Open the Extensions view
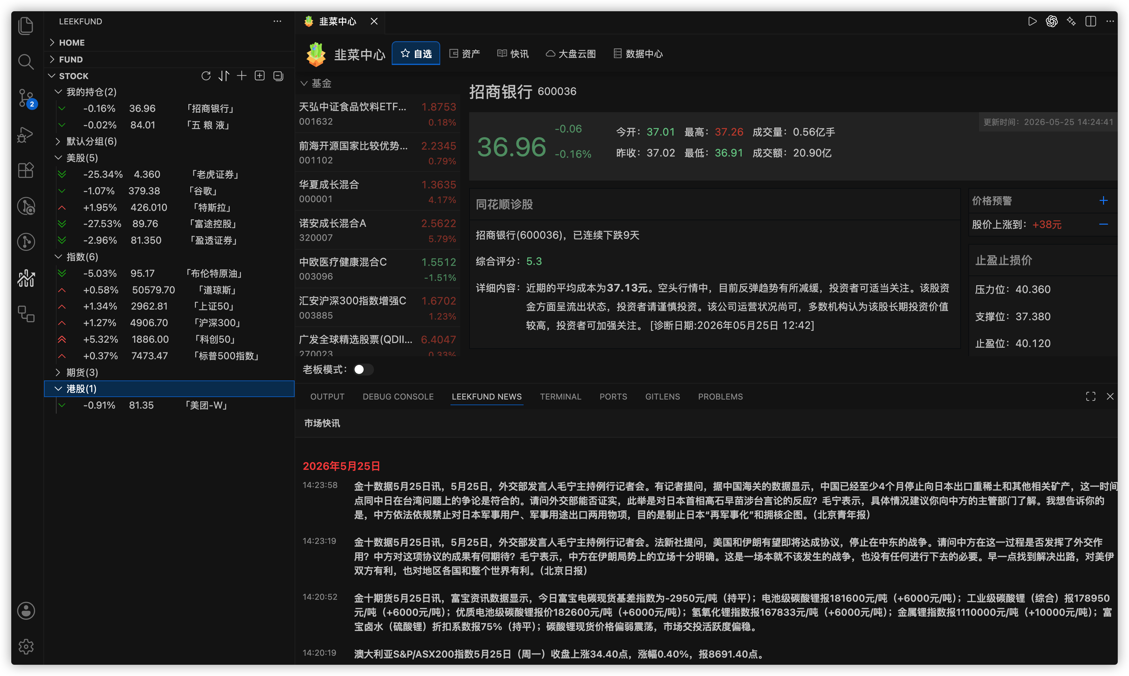 (x=26, y=170)
